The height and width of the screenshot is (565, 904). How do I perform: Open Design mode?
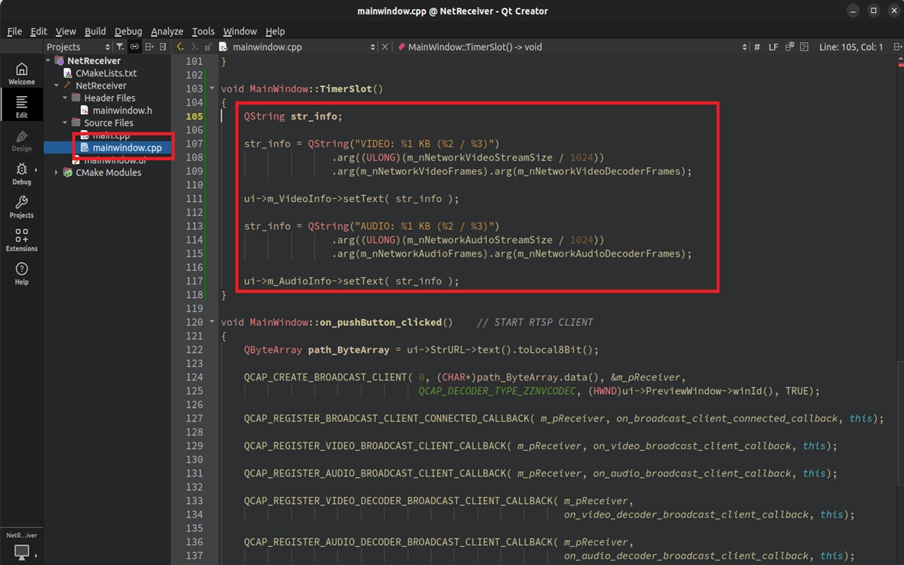tap(21, 140)
